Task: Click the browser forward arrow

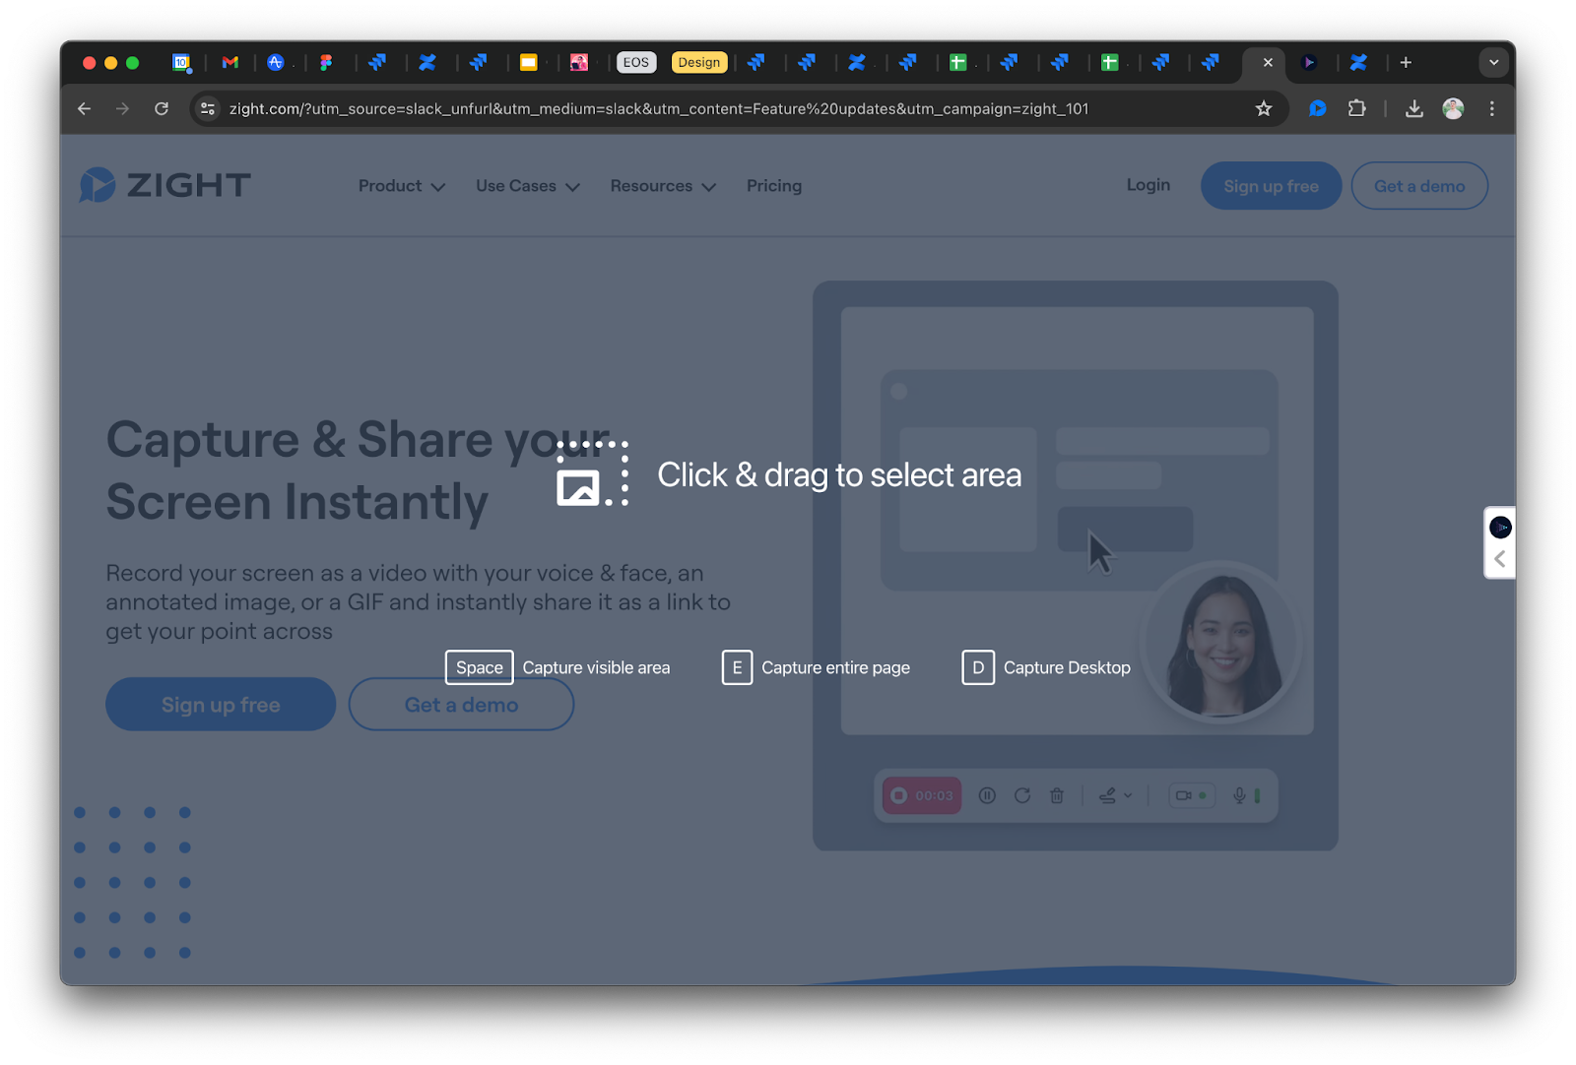Action: point(122,109)
